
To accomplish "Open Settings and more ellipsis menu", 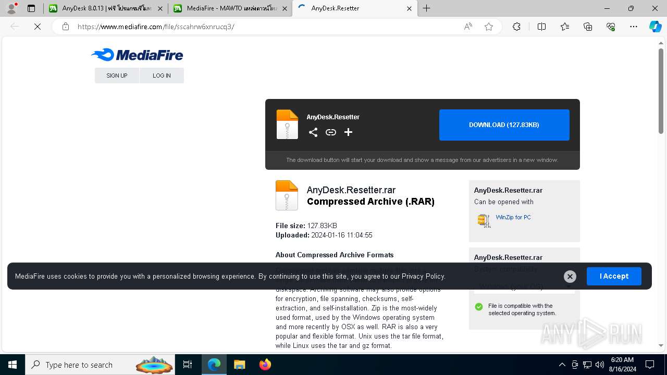I will (634, 27).
